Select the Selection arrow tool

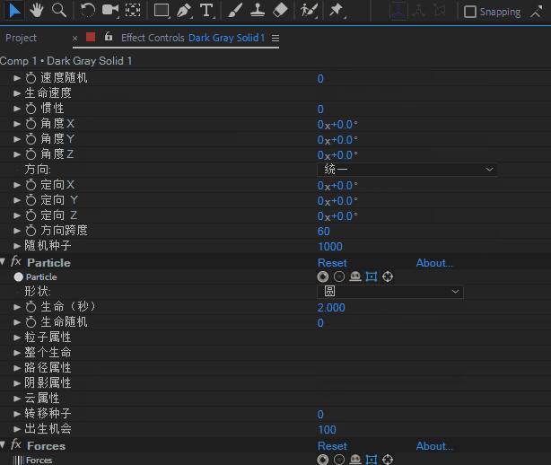(13, 10)
